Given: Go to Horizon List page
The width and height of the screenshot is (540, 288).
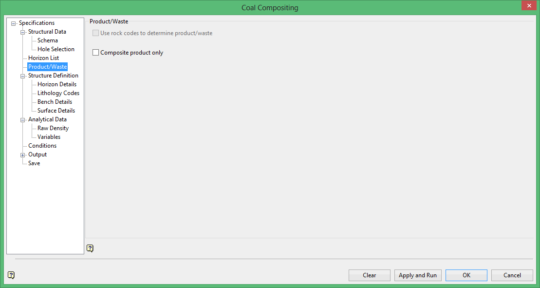Looking at the screenshot, I should pos(43,58).
